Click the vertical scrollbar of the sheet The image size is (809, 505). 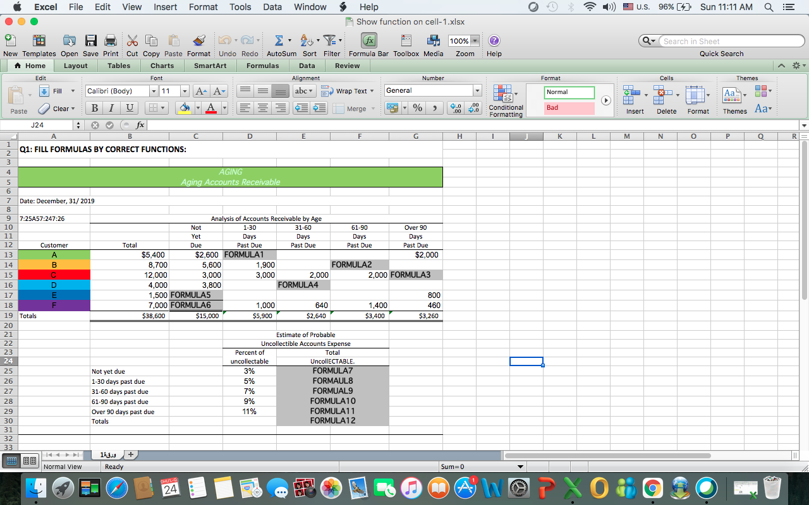click(804, 221)
